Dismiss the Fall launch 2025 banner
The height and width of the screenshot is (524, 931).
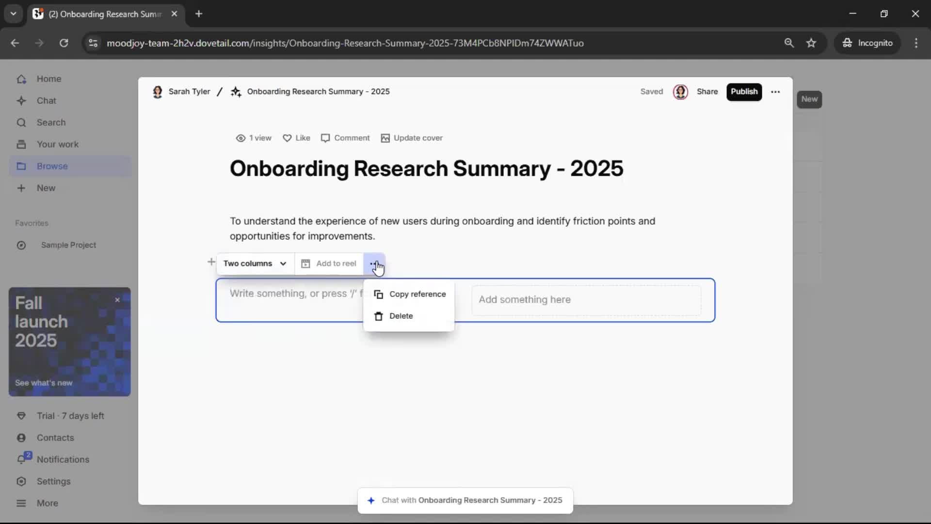click(x=117, y=300)
